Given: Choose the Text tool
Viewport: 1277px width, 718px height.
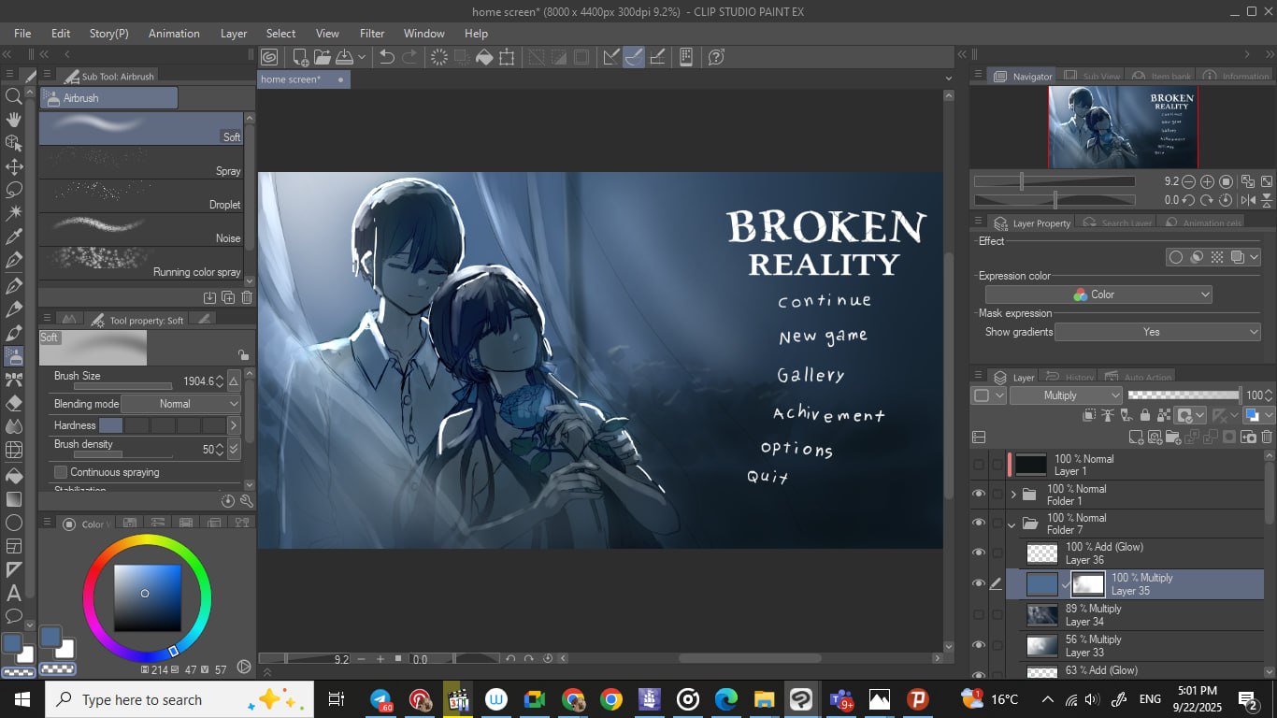Looking at the screenshot, I should (x=14, y=593).
